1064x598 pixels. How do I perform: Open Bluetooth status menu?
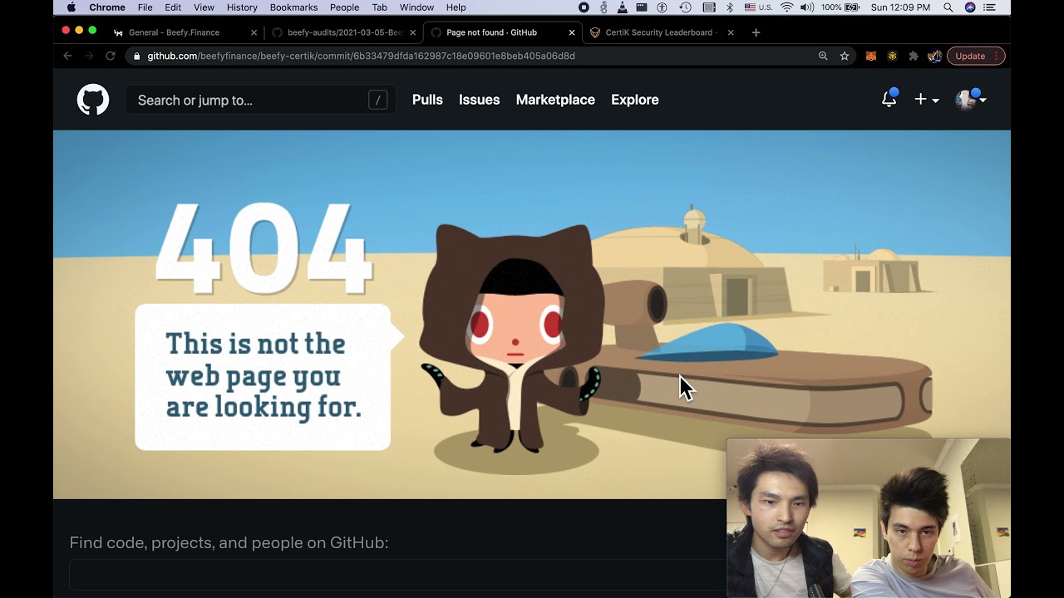pyautogui.click(x=730, y=7)
